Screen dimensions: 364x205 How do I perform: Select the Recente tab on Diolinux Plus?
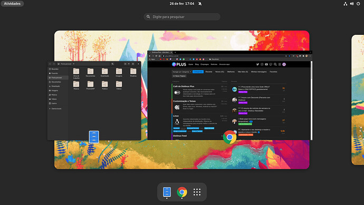point(209,72)
